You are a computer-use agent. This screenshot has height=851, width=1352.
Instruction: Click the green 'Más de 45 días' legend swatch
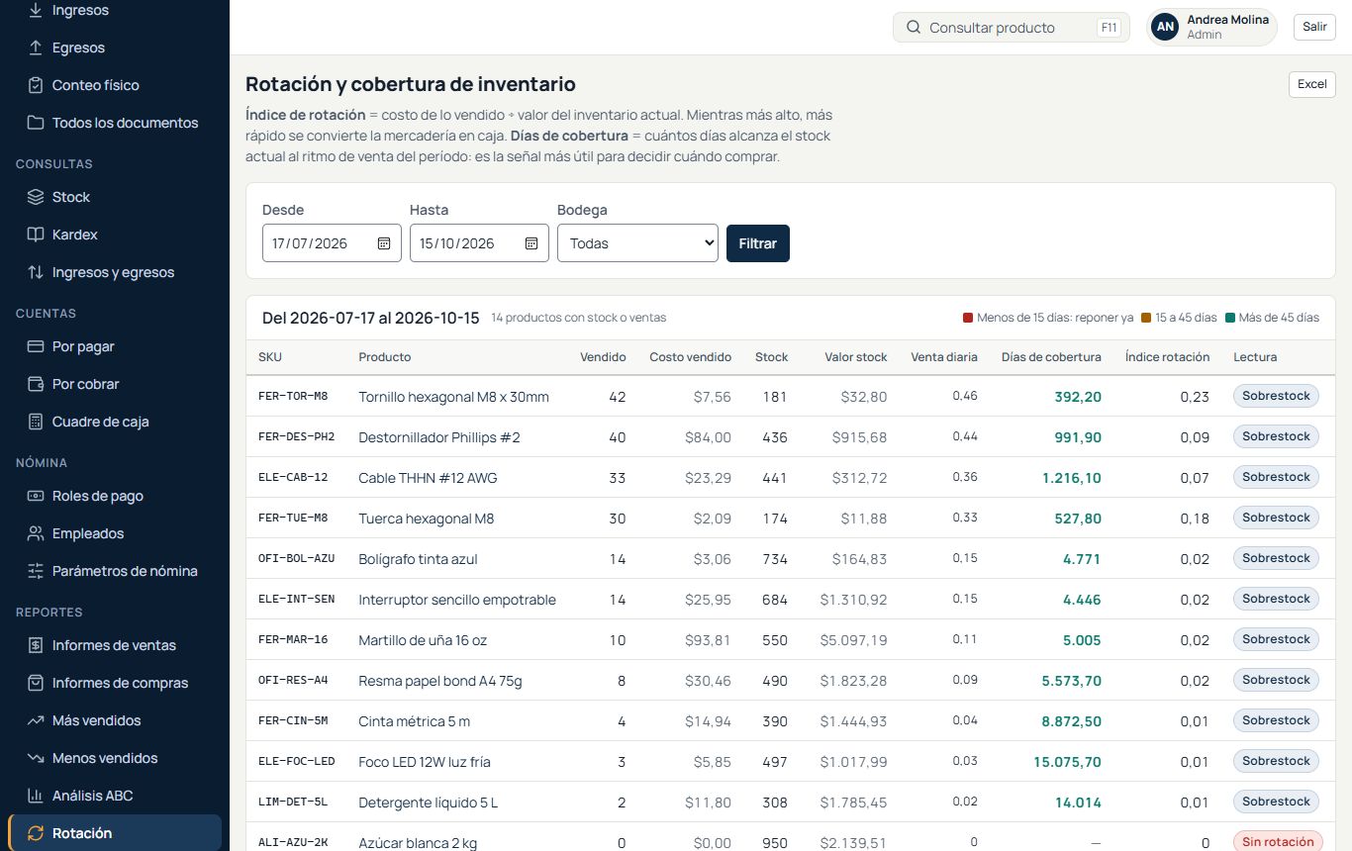point(1230,318)
